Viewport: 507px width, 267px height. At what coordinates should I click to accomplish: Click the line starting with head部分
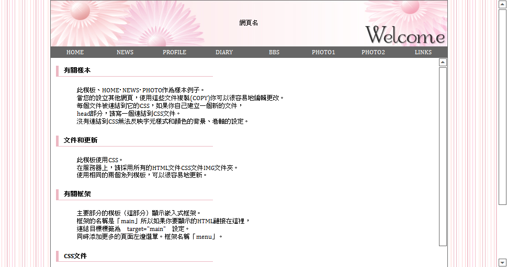point(129,114)
